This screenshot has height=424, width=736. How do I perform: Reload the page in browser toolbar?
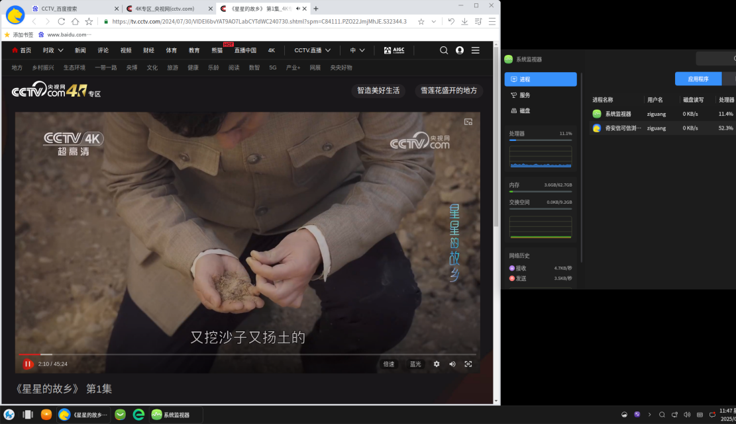click(62, 21)
